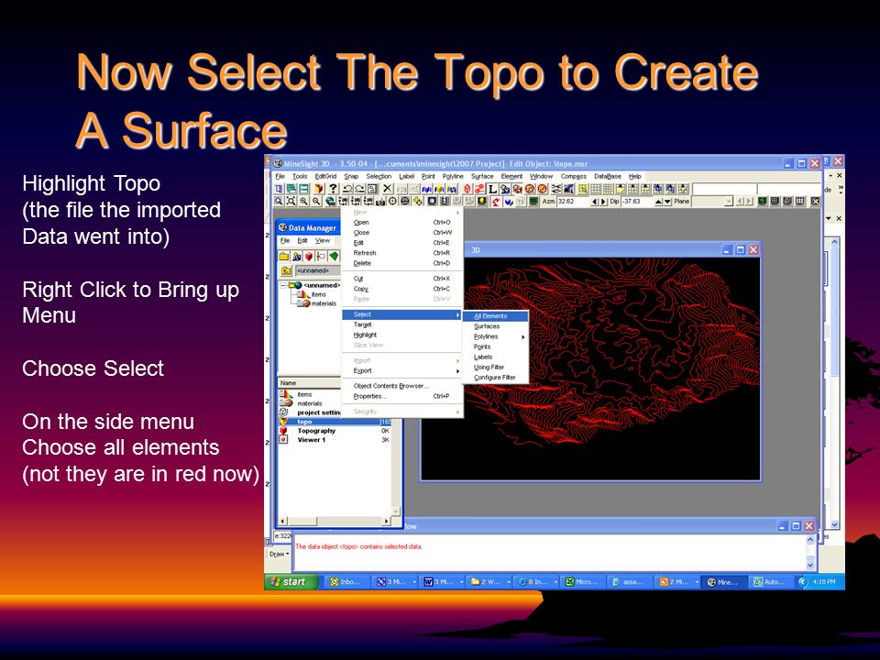Screen dimensions: 880x660
Task: Expand the Select submenu arrow
Action: pos(458,314)
